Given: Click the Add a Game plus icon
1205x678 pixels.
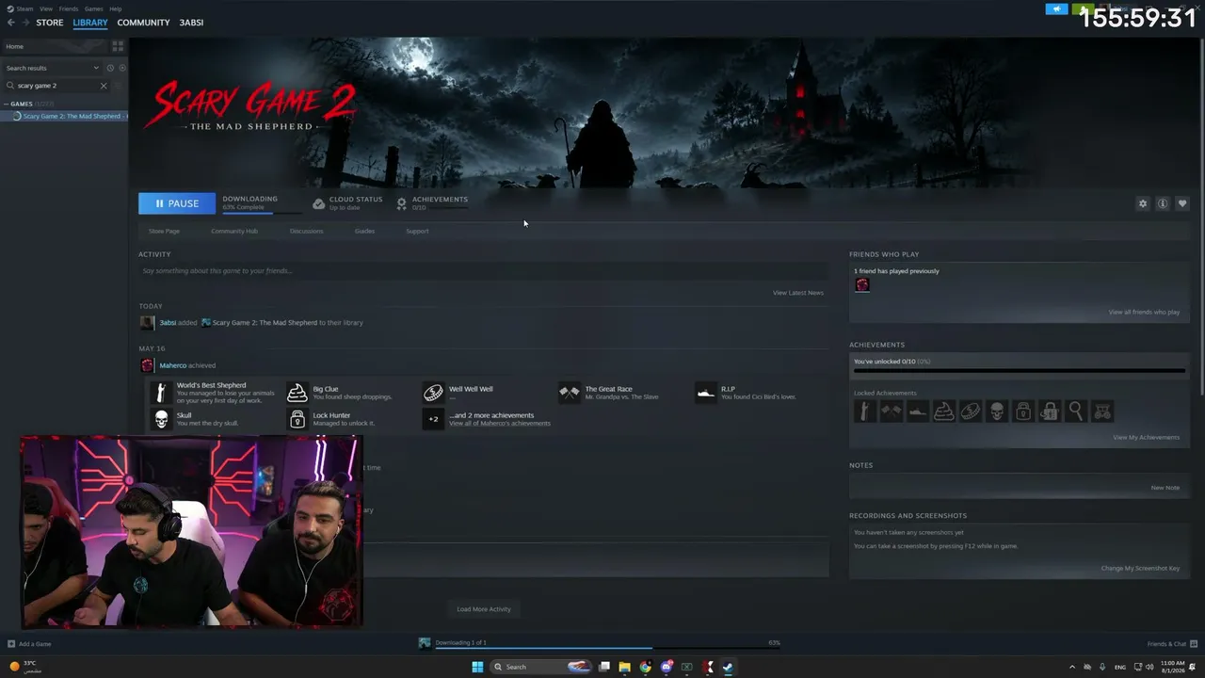Looking at the screenshot, I should pyautogui.click(x=11, y=644).
